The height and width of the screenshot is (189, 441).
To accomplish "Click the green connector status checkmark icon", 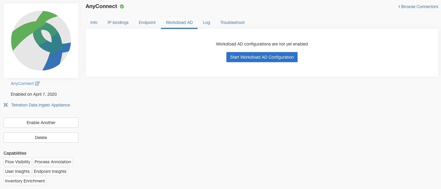I will [x=122, y=7].
